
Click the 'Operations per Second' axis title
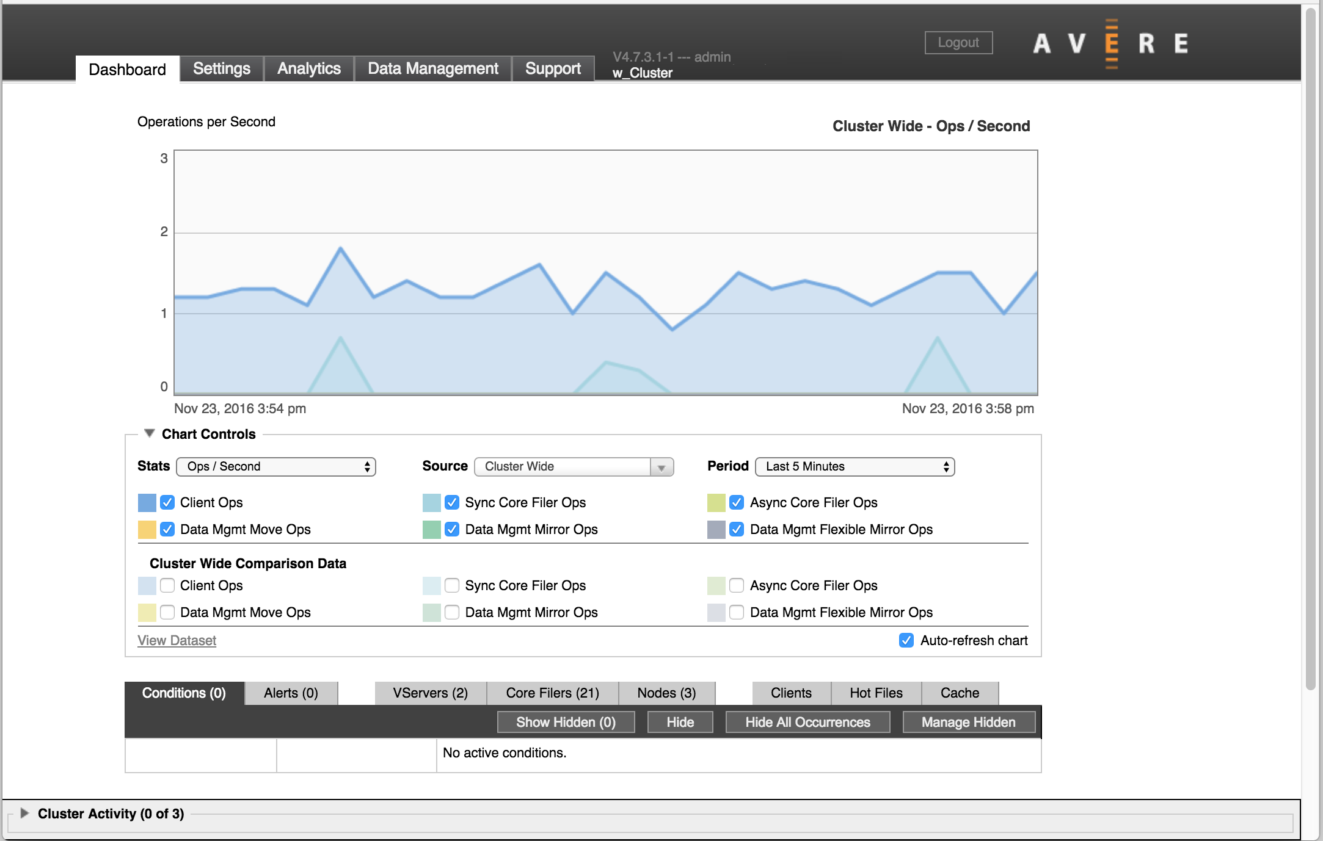point(206,121)
